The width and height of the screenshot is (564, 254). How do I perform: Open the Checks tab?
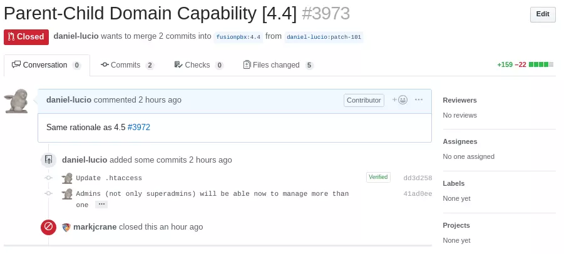[x=198, y=65]
